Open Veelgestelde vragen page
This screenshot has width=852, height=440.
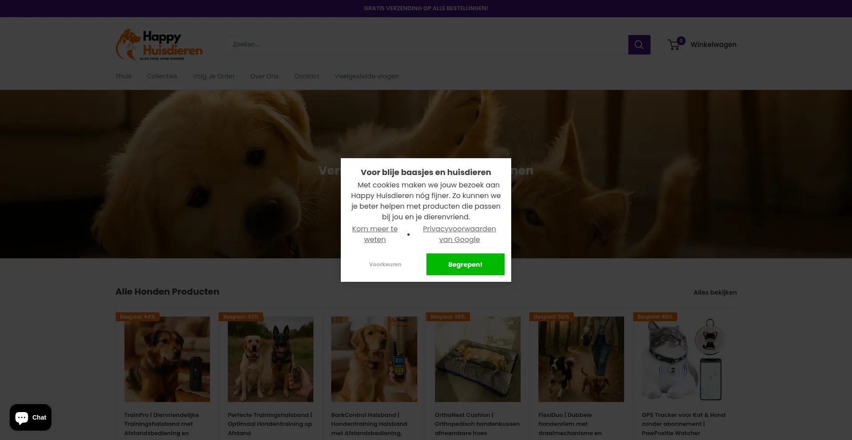coord(367,76)
